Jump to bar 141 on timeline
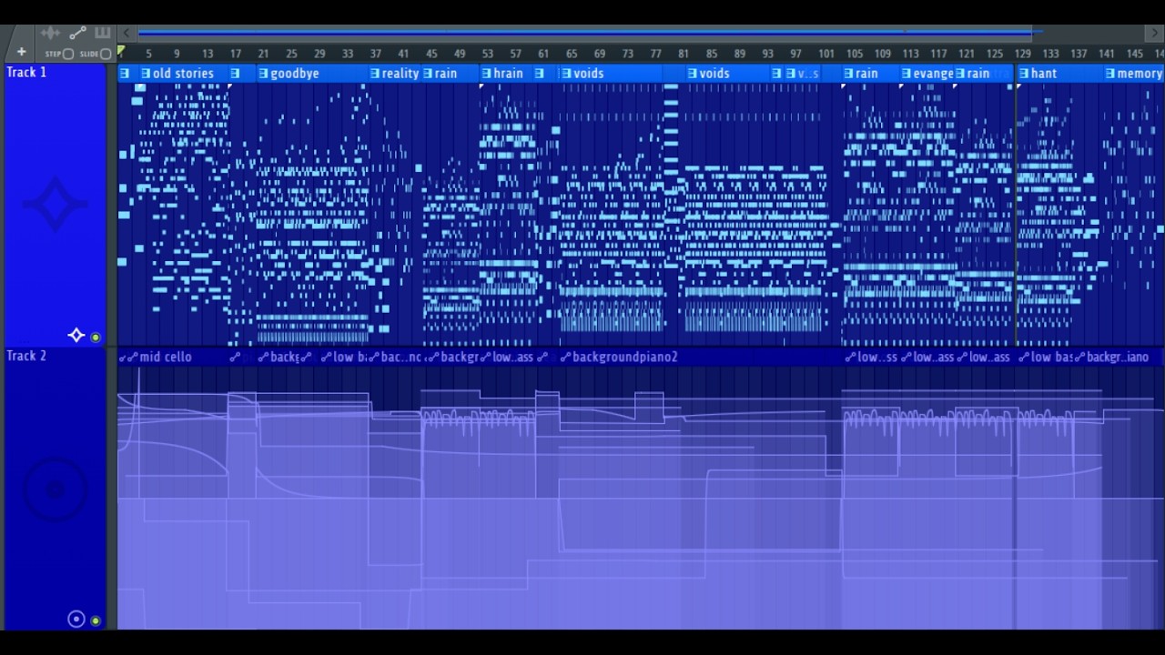1165x655 pixels. point(1106,54)
